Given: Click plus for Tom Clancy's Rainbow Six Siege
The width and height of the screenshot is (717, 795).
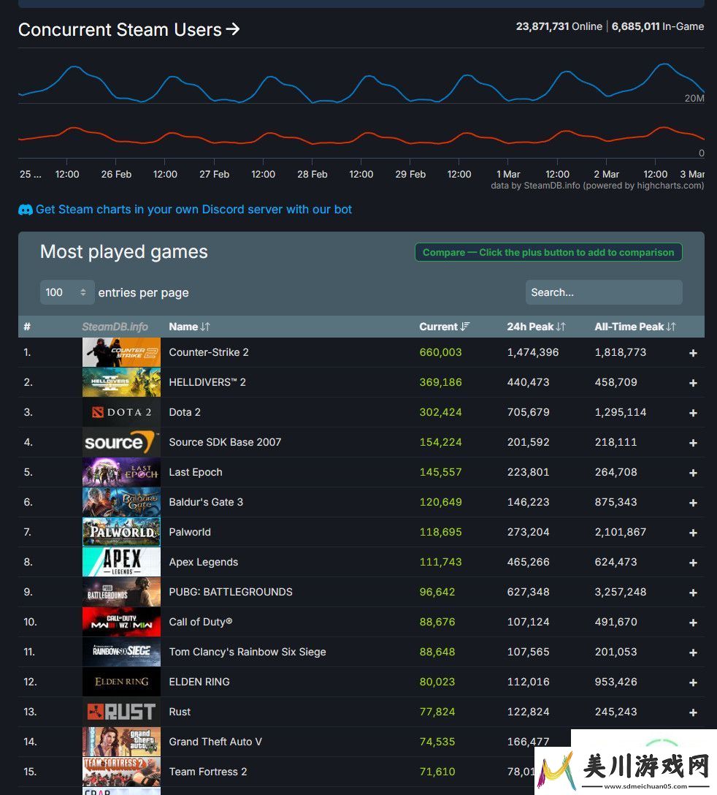Looking at the screenshot, I should click(693, 652).
